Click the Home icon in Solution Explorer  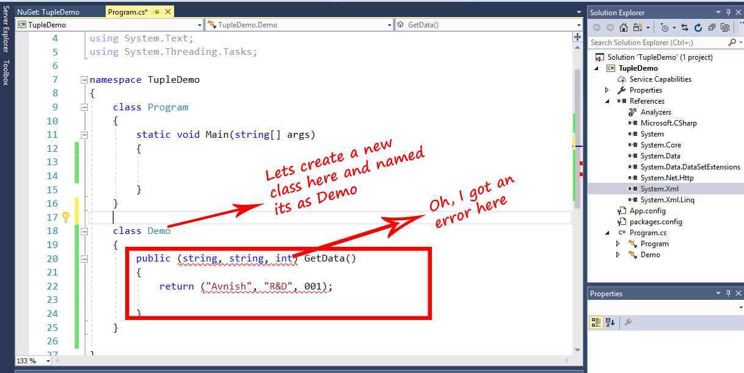coord(623,27)
